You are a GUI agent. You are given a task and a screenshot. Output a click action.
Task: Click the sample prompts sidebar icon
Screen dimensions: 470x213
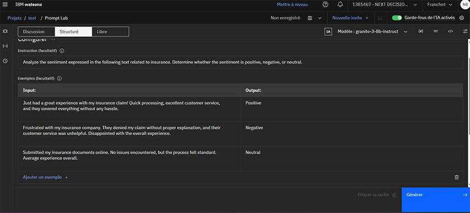(5, 31)
